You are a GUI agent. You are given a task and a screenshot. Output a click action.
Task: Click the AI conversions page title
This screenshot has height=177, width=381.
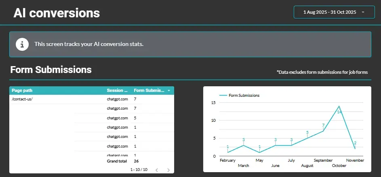point(57,12)
